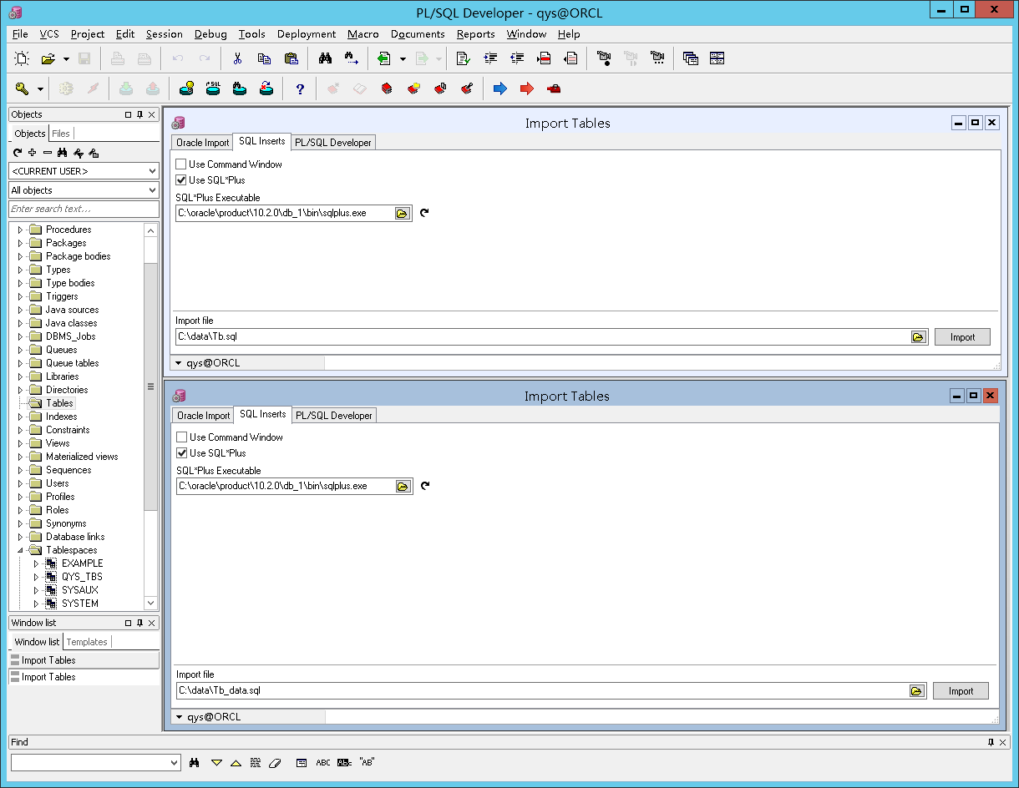
Task: Check Use Command Window in Tb.sql import window
Action: coord(180,164)
